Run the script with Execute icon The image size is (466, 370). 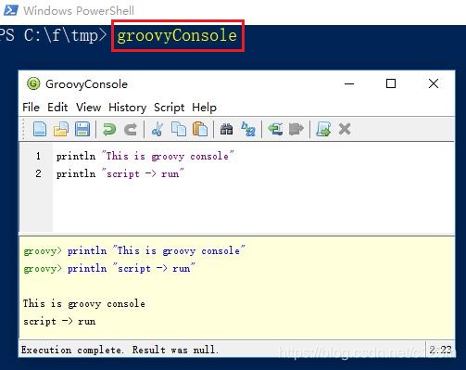(x=323, y=129)
